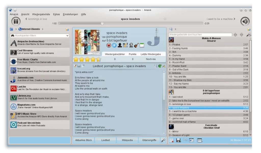Set rating by clicking the half-filled star
The width and height of the screenshot is (261, 153).
tap(99, 59)
